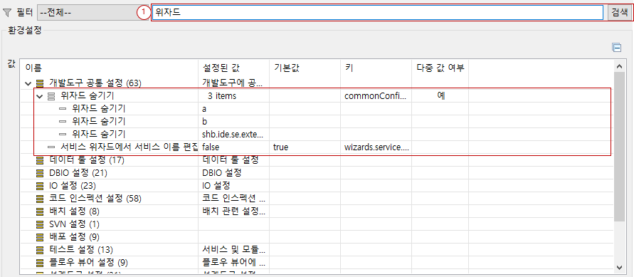Click the 위자드 숨기기 parent group icon
634x277 pixels.
coord(51,97)
